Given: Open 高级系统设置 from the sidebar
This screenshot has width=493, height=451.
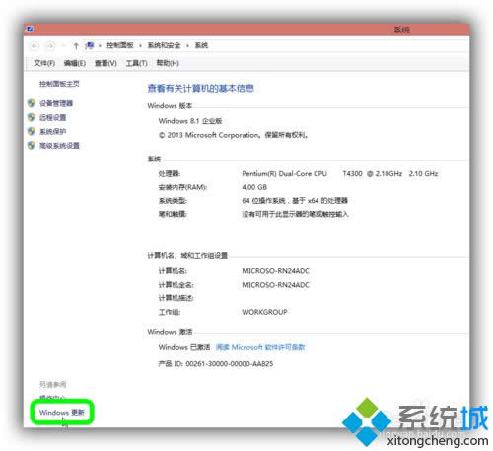Looking at the screenshot, I should [x=59, y=145].
